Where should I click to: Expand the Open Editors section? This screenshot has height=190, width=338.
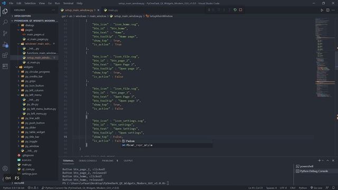34,16
